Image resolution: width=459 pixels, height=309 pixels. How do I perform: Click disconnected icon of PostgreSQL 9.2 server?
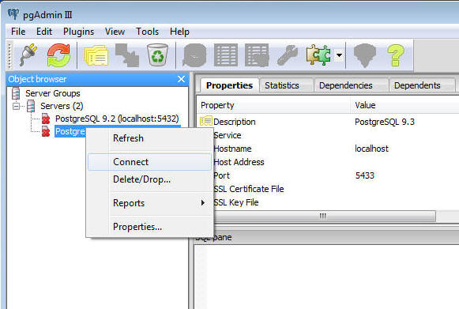click(45, 119)
